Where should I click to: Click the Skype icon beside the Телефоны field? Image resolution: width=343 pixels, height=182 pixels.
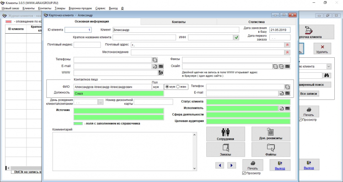[x=155, y=59]
